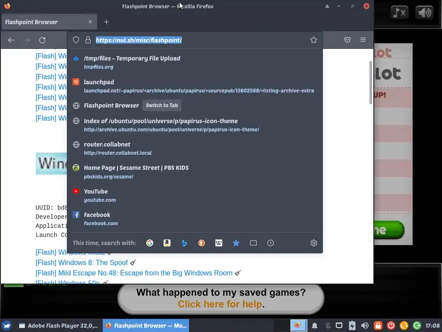Open volume control in system tray

[x=365, y=326]
